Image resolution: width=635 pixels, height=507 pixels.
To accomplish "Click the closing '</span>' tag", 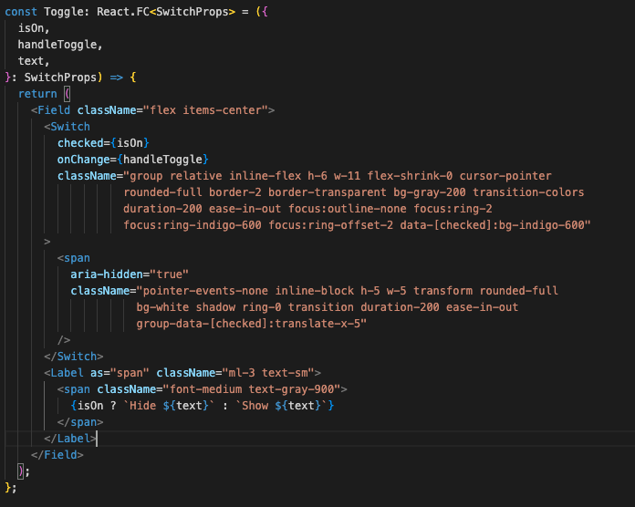I will 80,422.
